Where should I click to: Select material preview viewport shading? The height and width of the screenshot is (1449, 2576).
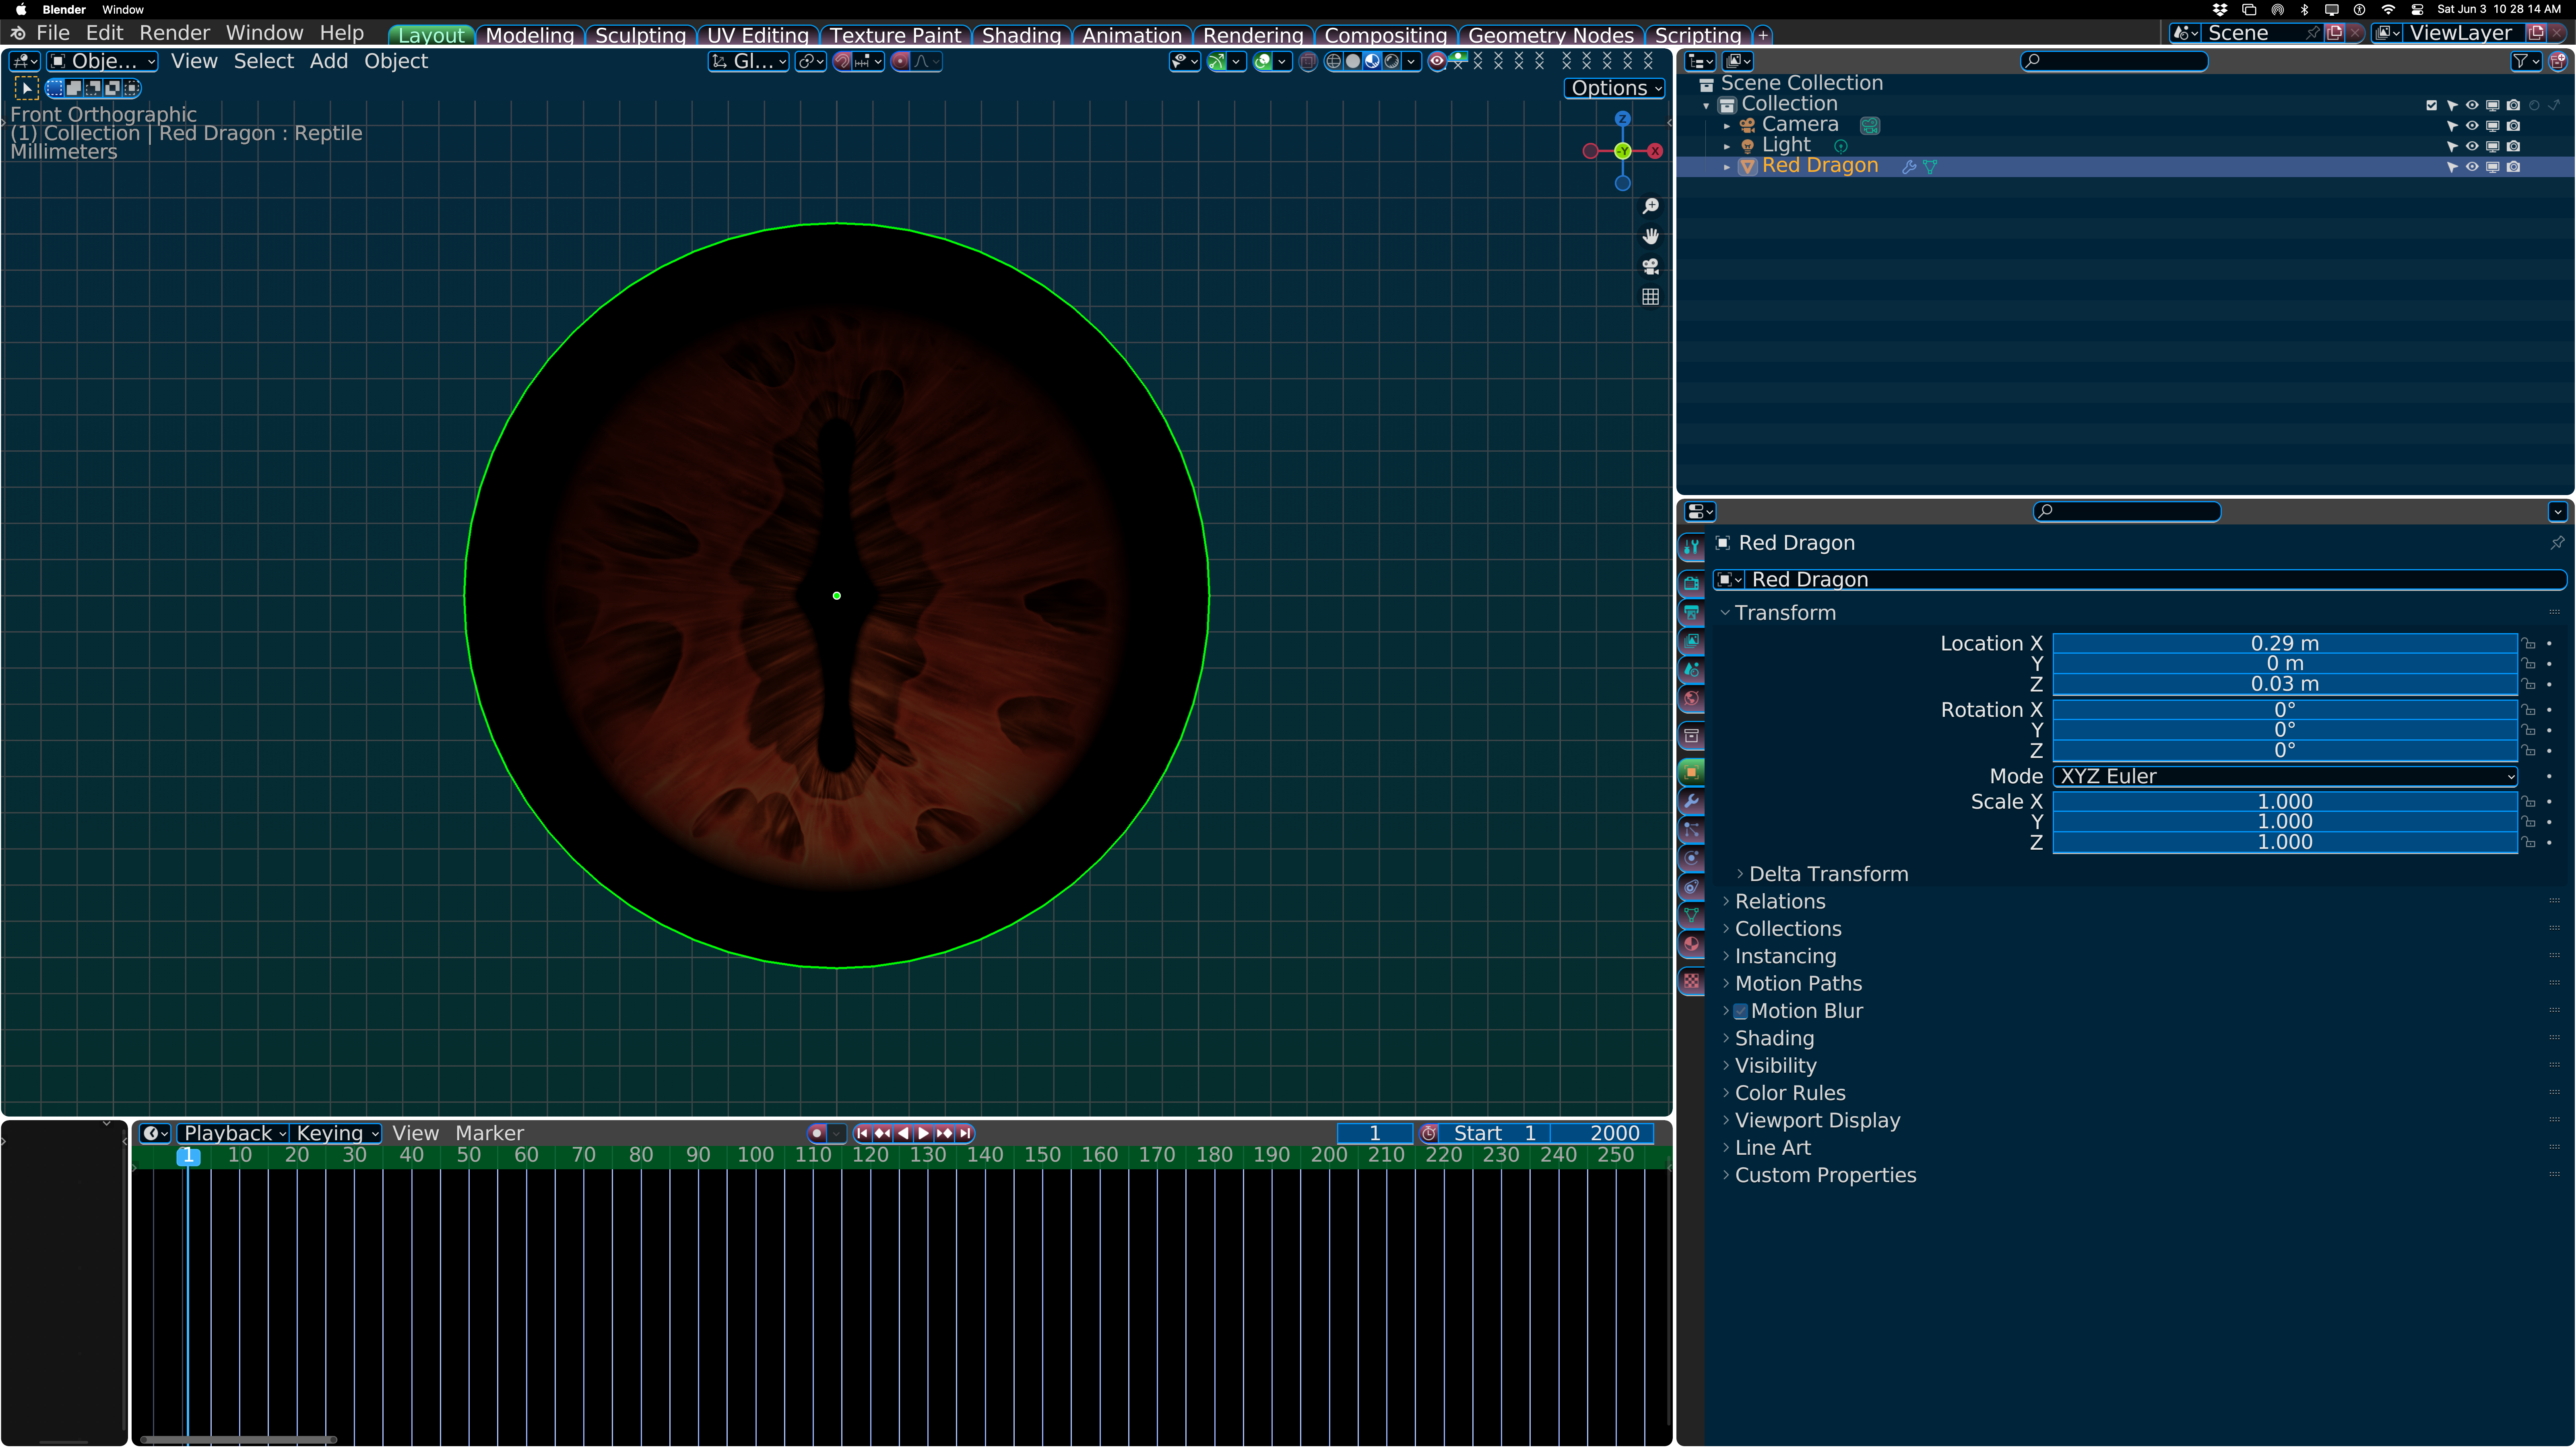click(x=1372, y=61)
